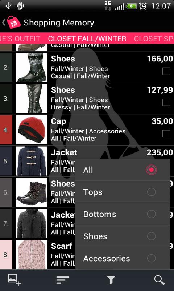This screenshot has height=291, width=174.
Task: Switch to CLOSET FALL/WINTER tab
Action: coord(87,39)
